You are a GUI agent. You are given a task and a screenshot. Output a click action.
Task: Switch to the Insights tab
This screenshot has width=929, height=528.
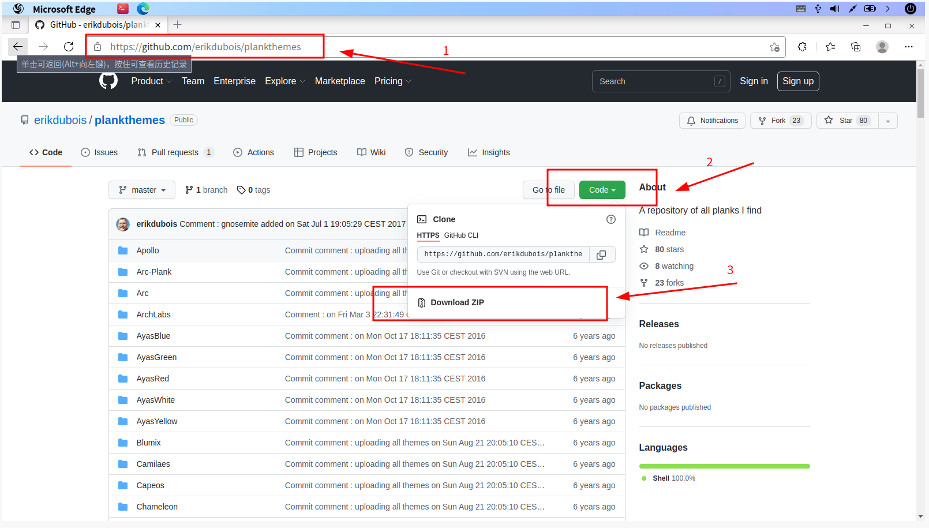point(489,152)
